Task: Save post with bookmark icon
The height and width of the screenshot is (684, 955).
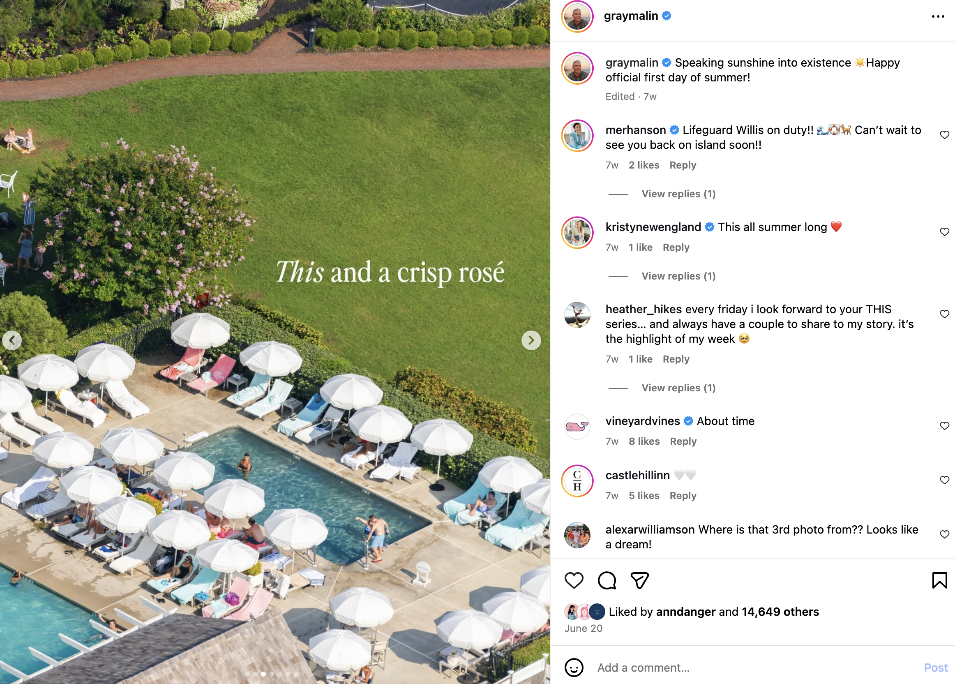Action: (939, 580)
